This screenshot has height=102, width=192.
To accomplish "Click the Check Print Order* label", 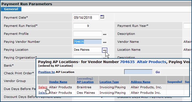I will click(x=19, y=73).
